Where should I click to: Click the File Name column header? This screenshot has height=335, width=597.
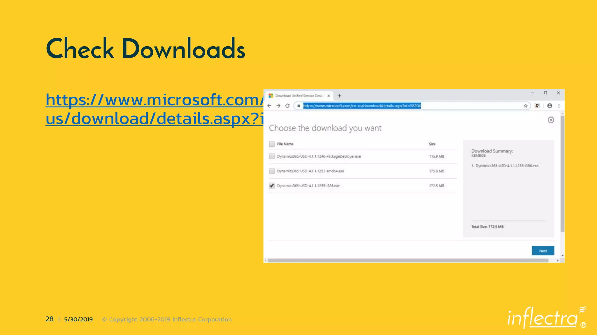285,144
